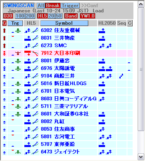The width and height of the screenshot is (145, 161).
Task: Select 6302 住友重機械 row
Action: coord(68,30)
